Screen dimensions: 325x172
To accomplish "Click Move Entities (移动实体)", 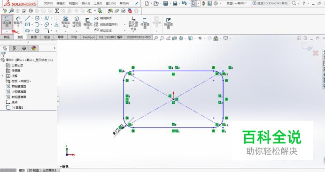I will (103, 30).
